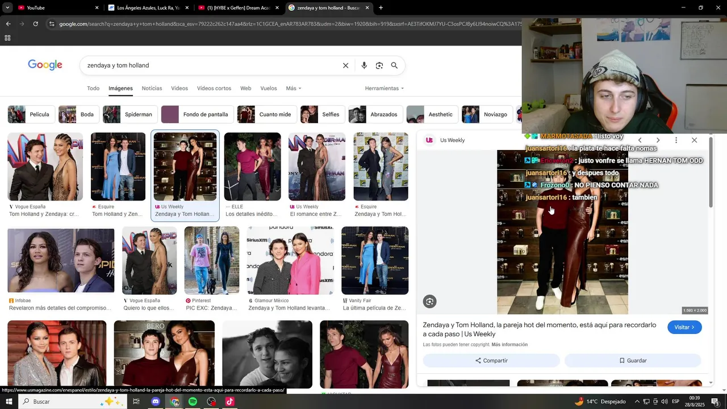This screenshot has width=727, height=409.
Task: Filter results by Selfies chip
Action: [x=323, y=114]
